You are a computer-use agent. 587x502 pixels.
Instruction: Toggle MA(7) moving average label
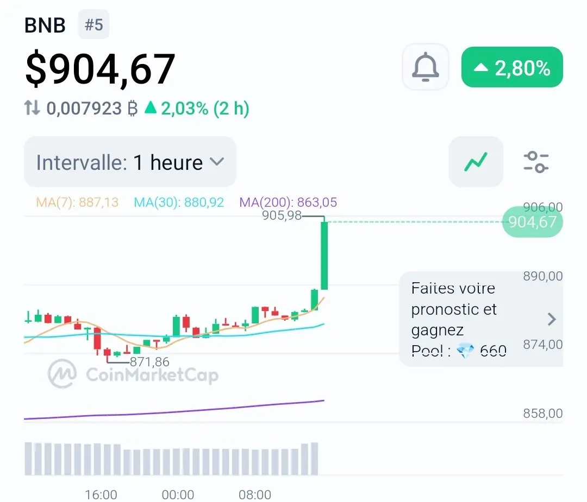point(77,202)
